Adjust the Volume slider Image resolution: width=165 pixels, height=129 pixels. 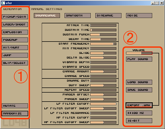(x=139, y=53)
